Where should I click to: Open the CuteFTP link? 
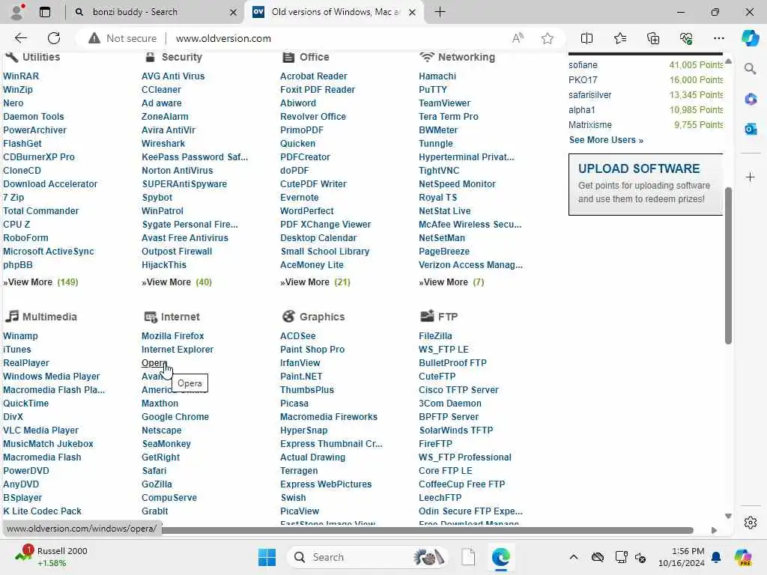(x=437, y=377)
